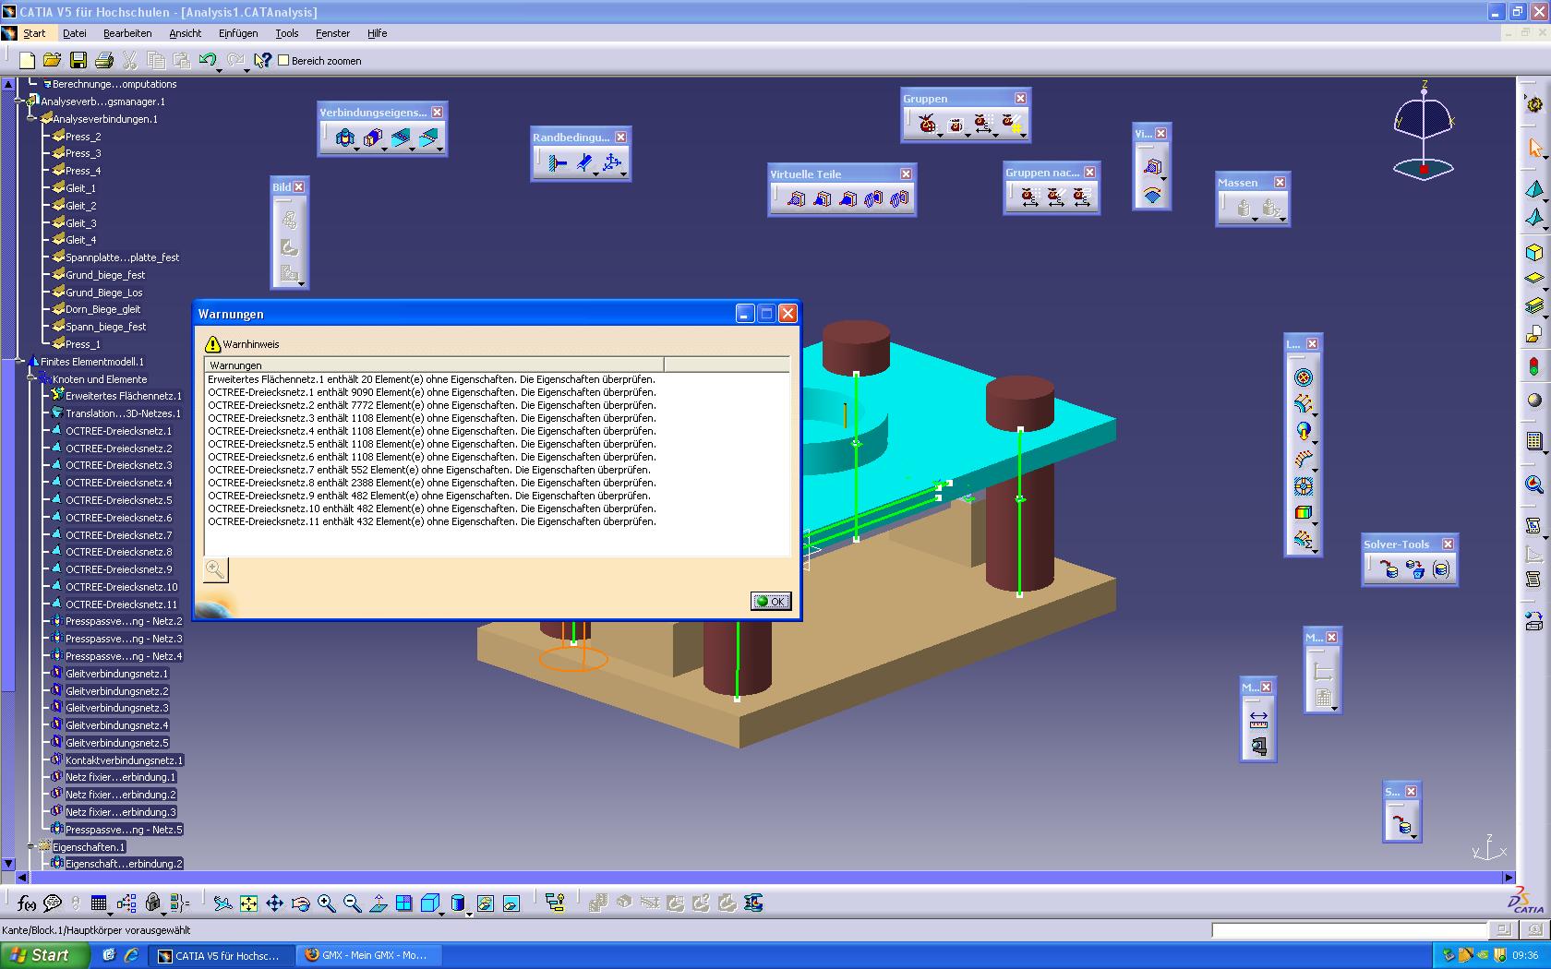Click the last icon in Randbedingu... toolbar
This screenshot has width=1551, height=969.
click(x=611, y=163)
